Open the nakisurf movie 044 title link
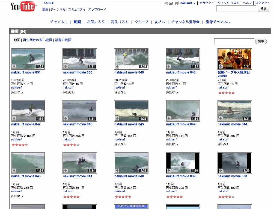Screen dimensions: 274x209 232,124
